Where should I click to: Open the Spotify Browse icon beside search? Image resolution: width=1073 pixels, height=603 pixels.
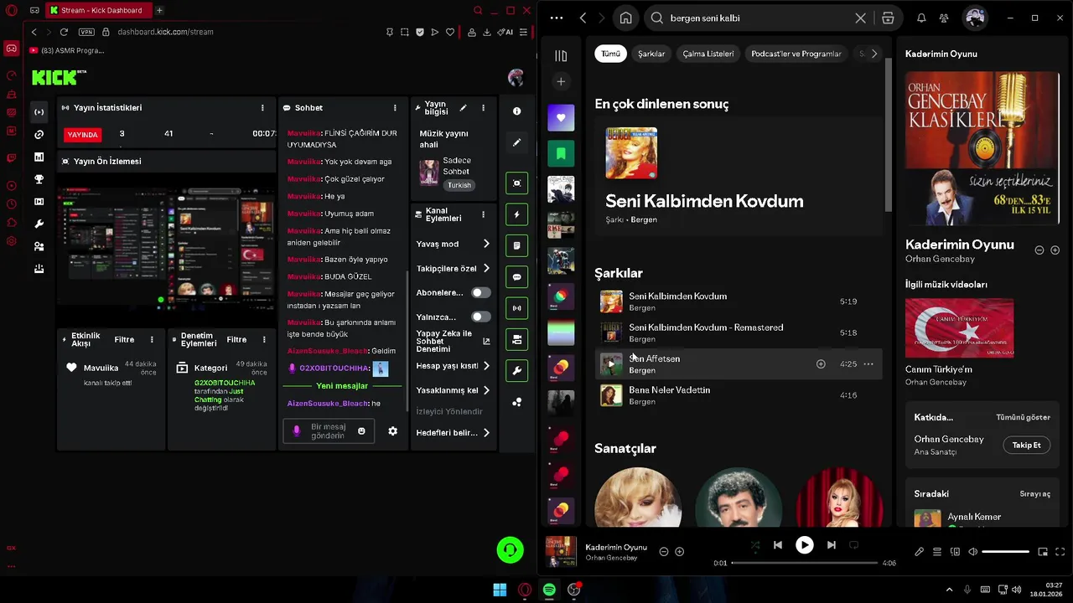(x=888, y=18)
